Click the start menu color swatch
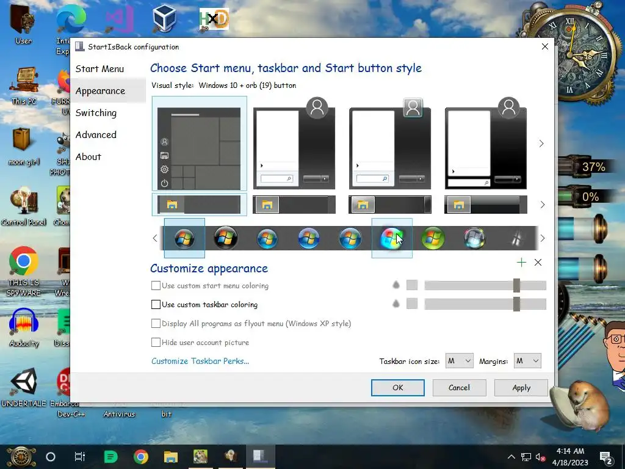 [x=412, y=285]
